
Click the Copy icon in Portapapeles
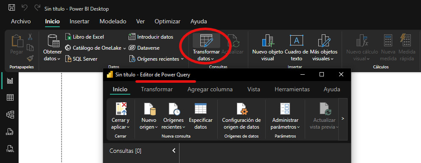(x=30, y=48)
